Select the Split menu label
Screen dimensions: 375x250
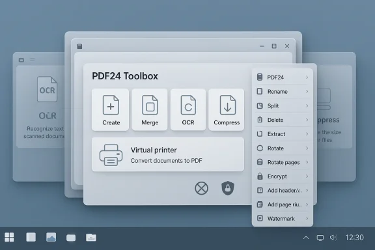pyautogui.click(x=273, y=106)
